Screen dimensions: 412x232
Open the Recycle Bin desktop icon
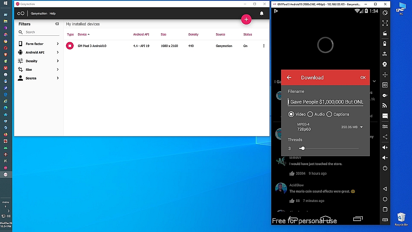401,219
